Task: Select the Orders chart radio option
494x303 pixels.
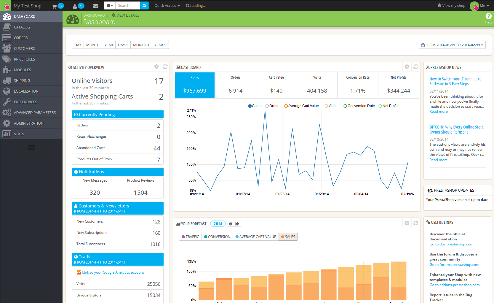Action: coord(267,106)
